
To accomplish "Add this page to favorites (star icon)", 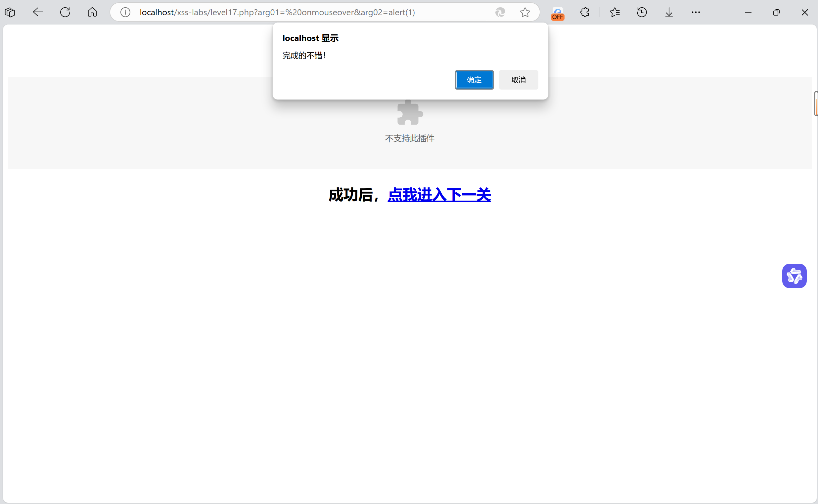I will click(524, 12).
